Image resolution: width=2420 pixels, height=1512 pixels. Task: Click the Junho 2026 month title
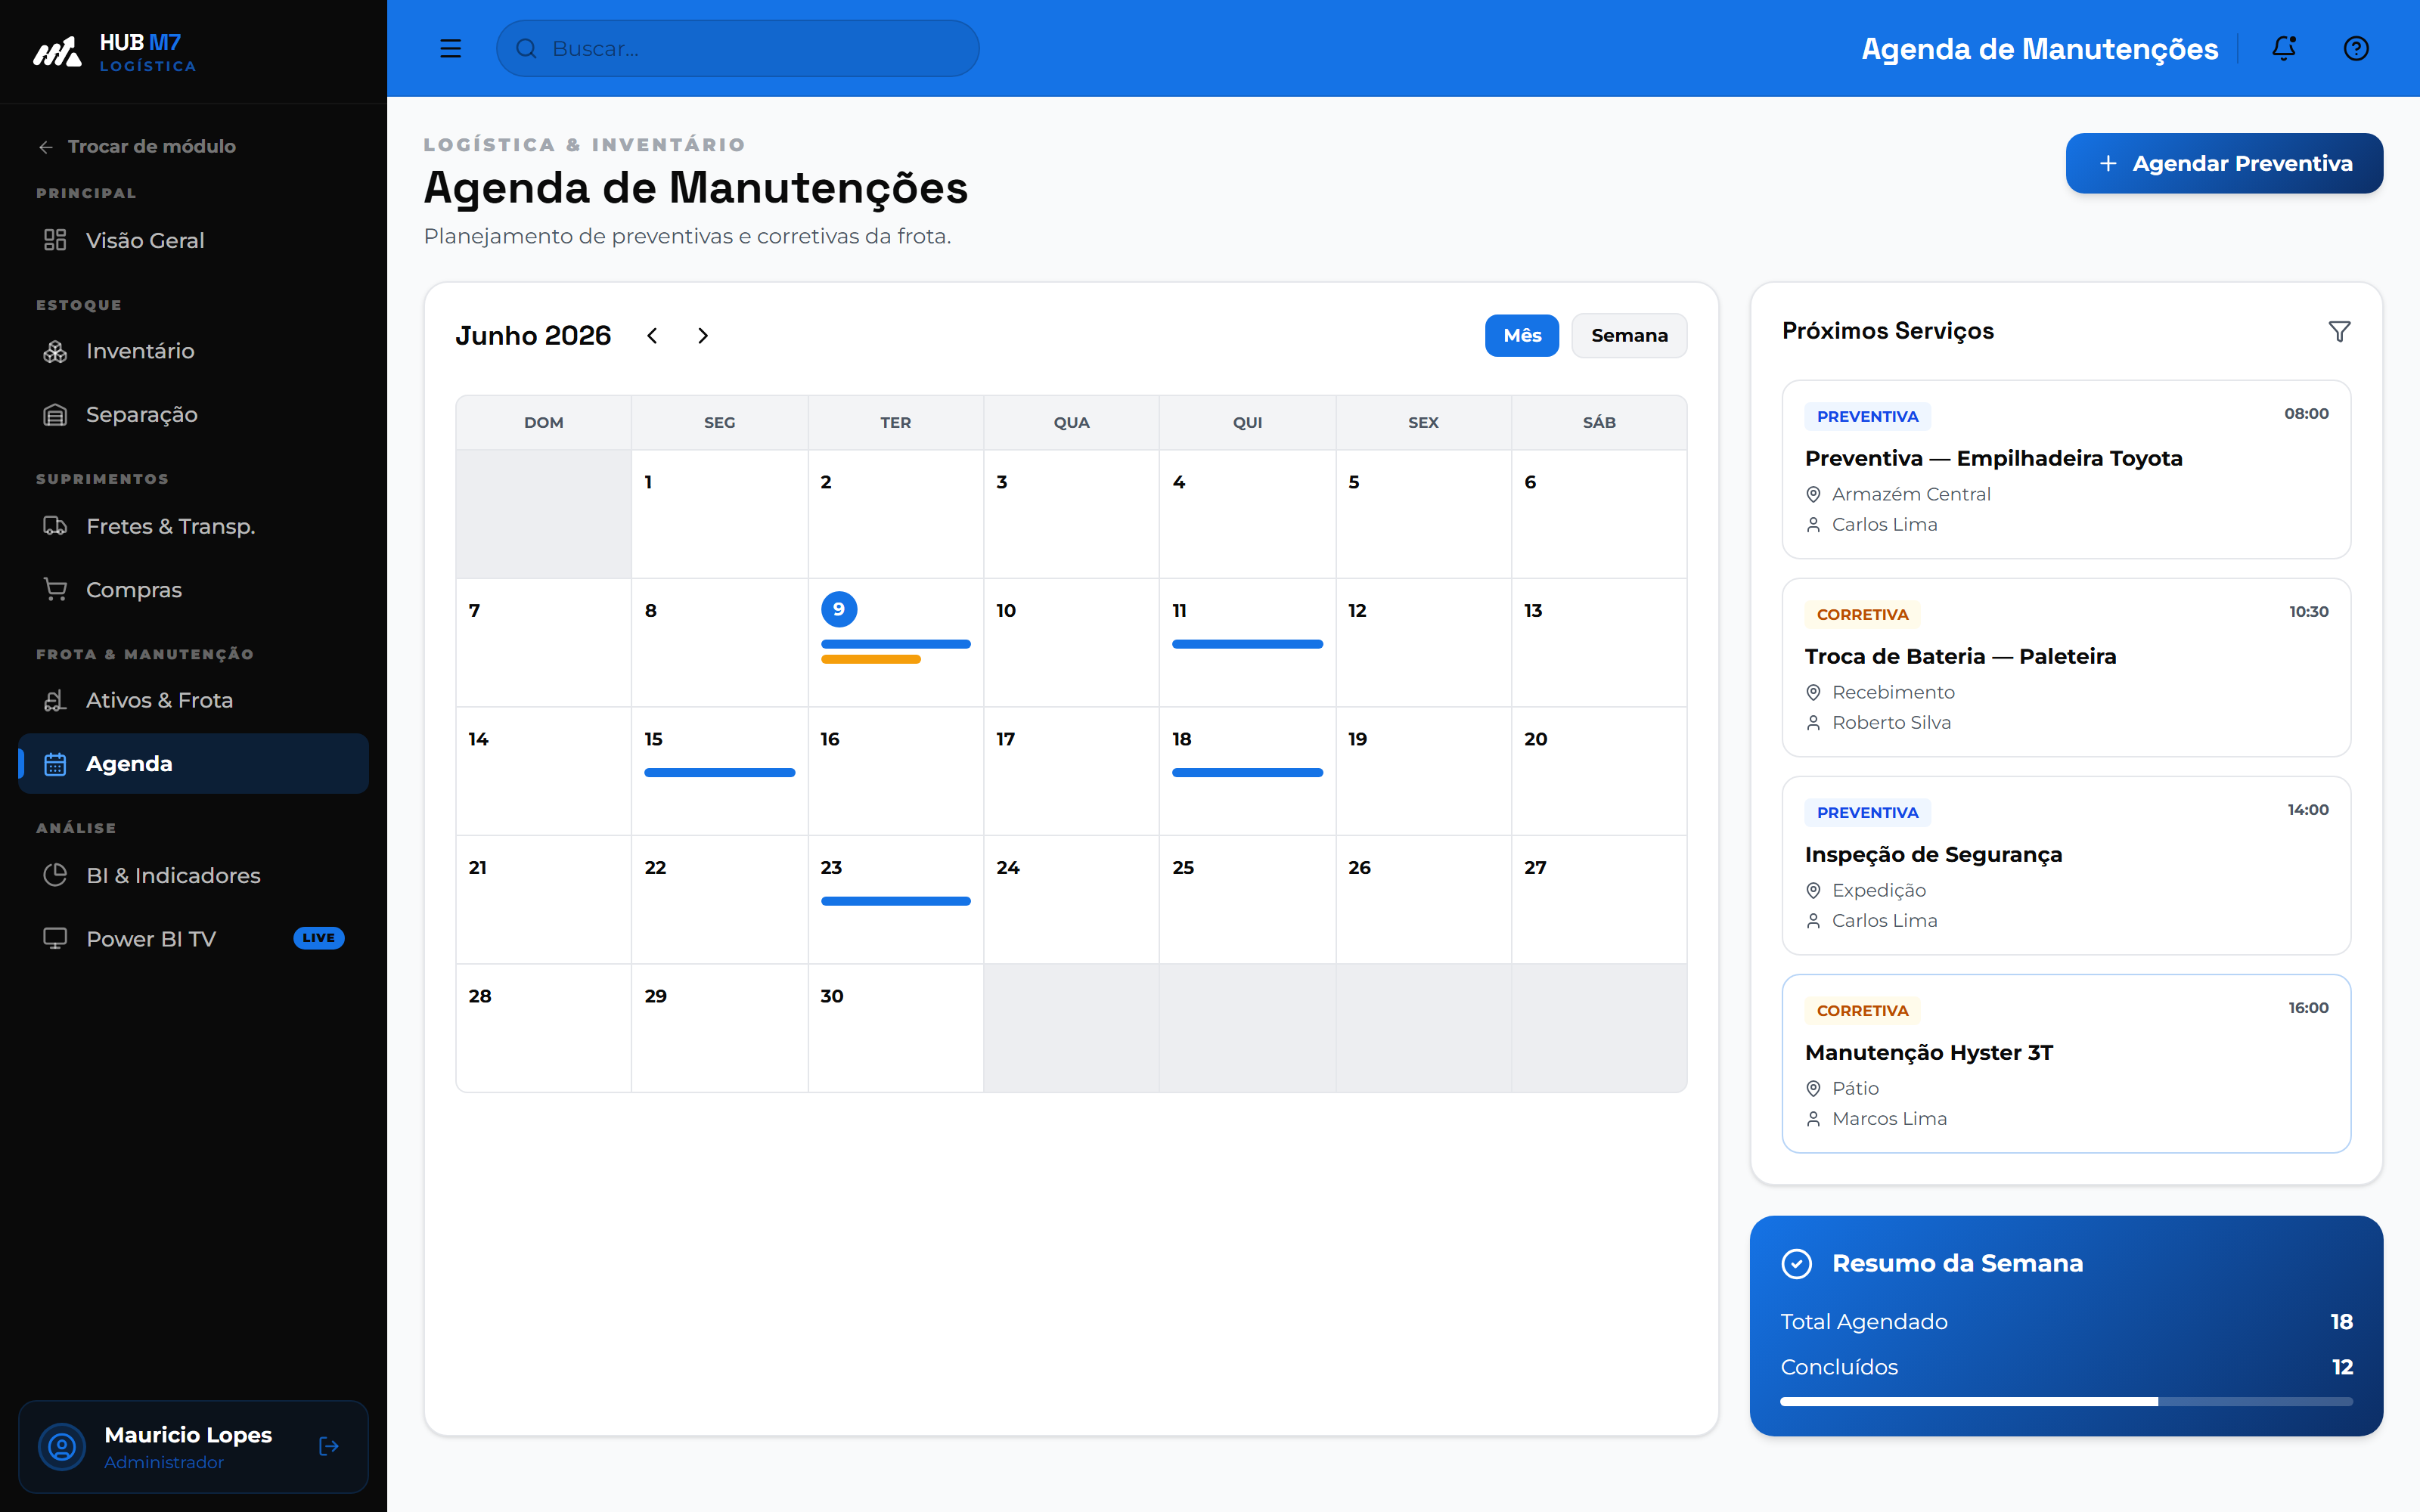533,335
